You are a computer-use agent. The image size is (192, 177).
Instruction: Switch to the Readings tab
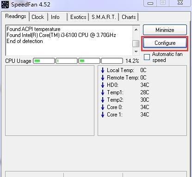[x=16, y=16]
